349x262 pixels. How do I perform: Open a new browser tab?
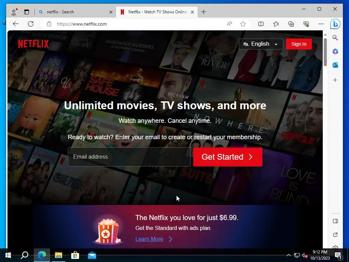(203, 12)
